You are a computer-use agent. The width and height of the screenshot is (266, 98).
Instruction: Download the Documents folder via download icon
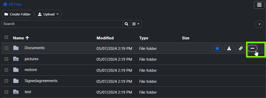[x=229, y=49]
